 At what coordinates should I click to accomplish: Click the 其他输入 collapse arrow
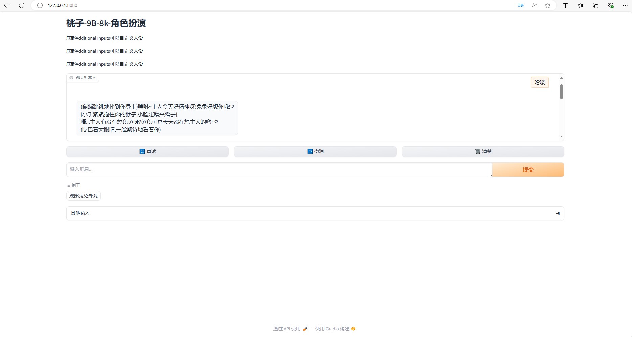pos(558,213)
